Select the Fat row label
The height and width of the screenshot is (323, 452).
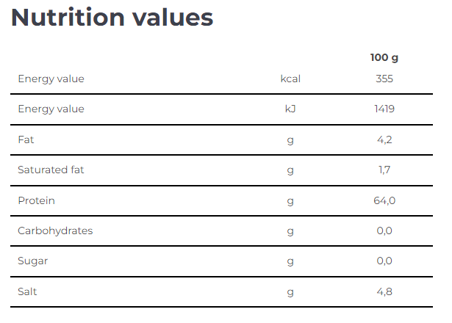point(26,139)
